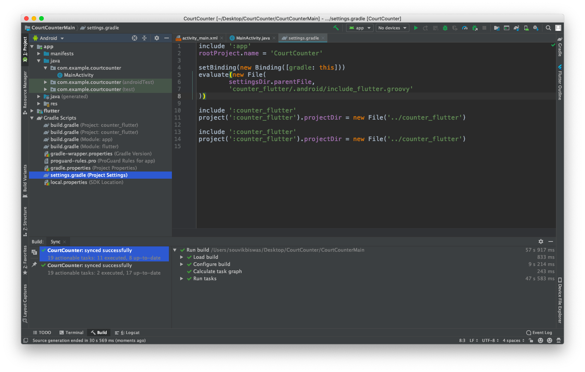Click the sad face feedback icon
The height and width of the screenshot is (372, 585).
pos(550,340)
